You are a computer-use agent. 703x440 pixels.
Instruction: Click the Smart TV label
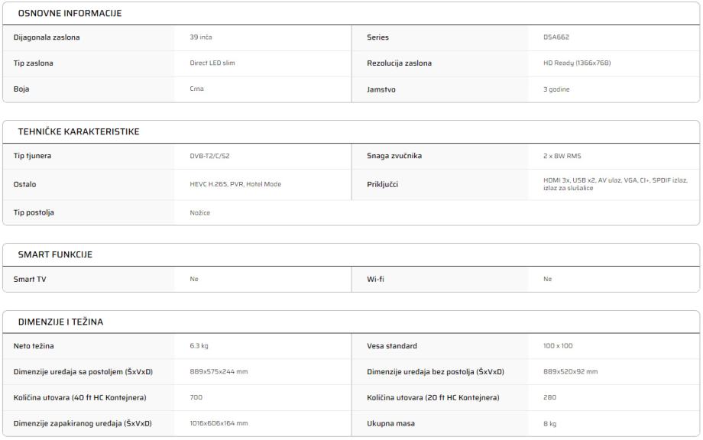coord(30,280)
